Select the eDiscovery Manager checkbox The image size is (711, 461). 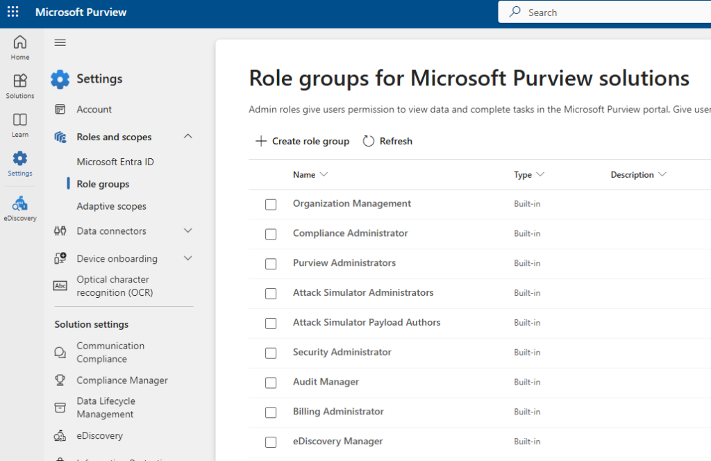(x=271, y=442)
